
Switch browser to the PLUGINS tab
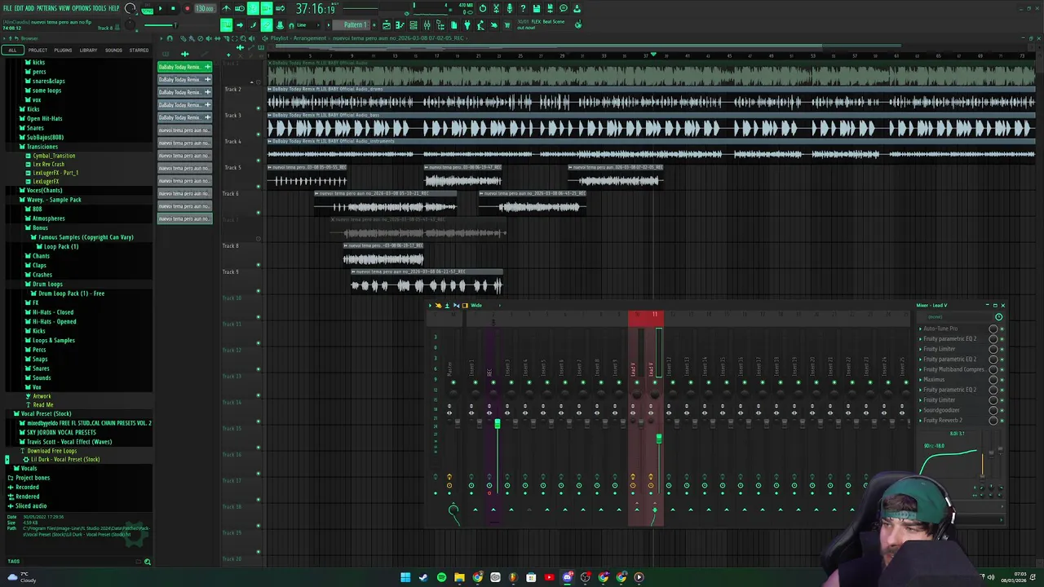[x=63, y=51]
